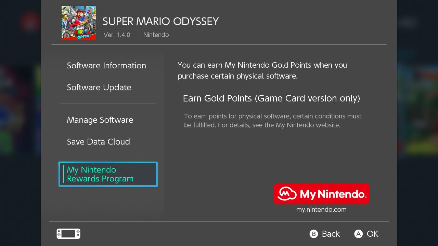The image size is (438, 246).
Task: Click the Switch console controller icon
Action: (x=68, y=234)
